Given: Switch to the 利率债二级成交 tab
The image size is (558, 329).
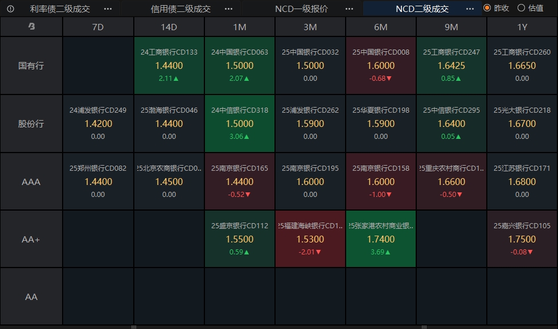Looking at the screenshot, I should [60, 9].
